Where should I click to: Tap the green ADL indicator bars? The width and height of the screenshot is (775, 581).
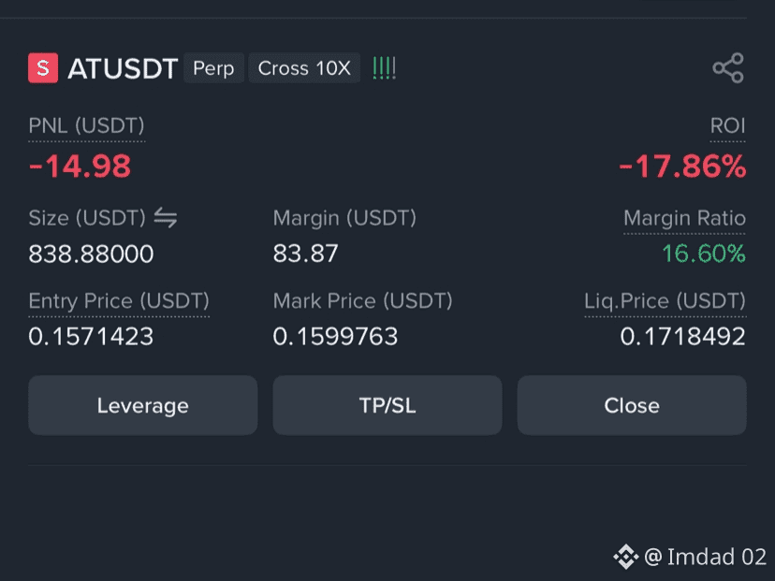point(384,68)
